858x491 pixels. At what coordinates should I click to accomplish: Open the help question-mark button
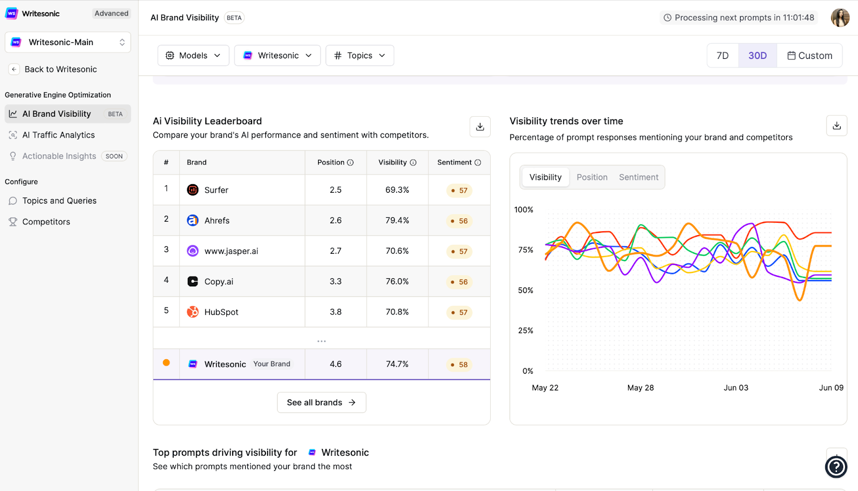[836, 467]
